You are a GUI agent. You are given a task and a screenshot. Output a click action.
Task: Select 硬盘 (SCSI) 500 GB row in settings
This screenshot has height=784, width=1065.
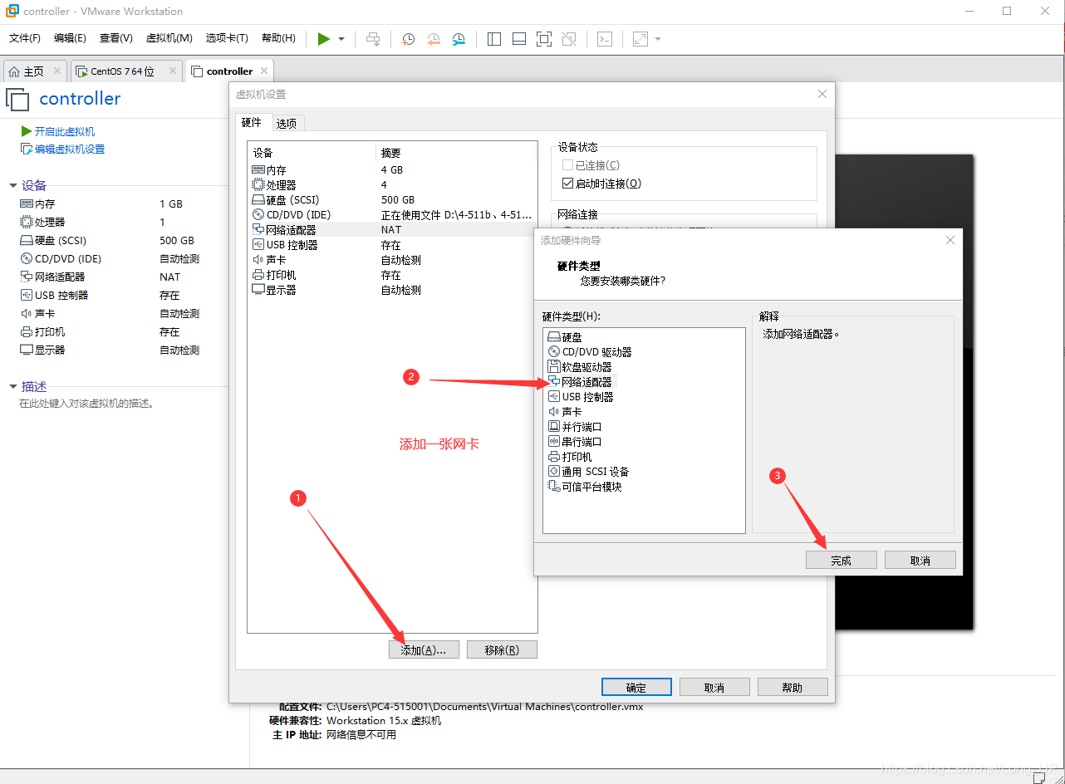(392, 199)
